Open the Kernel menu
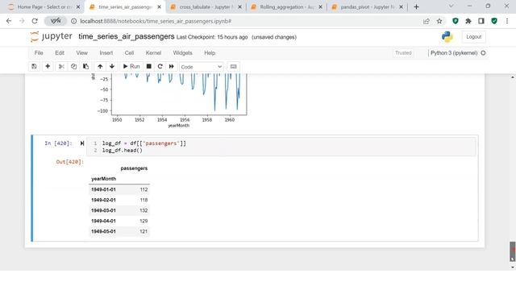 (153, 53)
